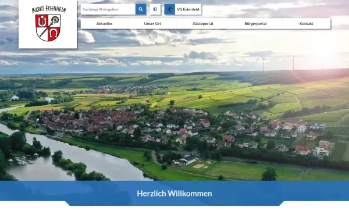Viewport: 349px width, 218px height.
Task: Click the Markt Eisenheim coat of arms logo
Action: pos(48,24)
